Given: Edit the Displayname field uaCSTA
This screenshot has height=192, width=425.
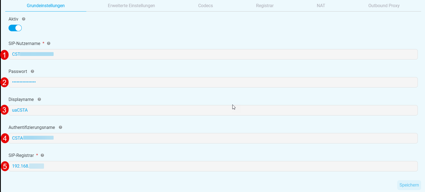Looking at the screenshot, I should pos(213,110).
